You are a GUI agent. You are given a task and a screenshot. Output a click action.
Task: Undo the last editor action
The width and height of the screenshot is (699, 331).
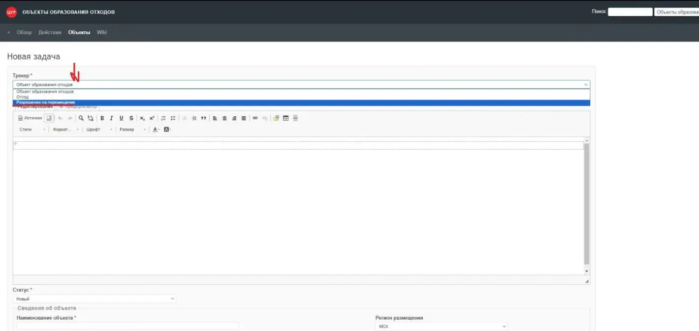pyautogui.click(x=60, y=118)
